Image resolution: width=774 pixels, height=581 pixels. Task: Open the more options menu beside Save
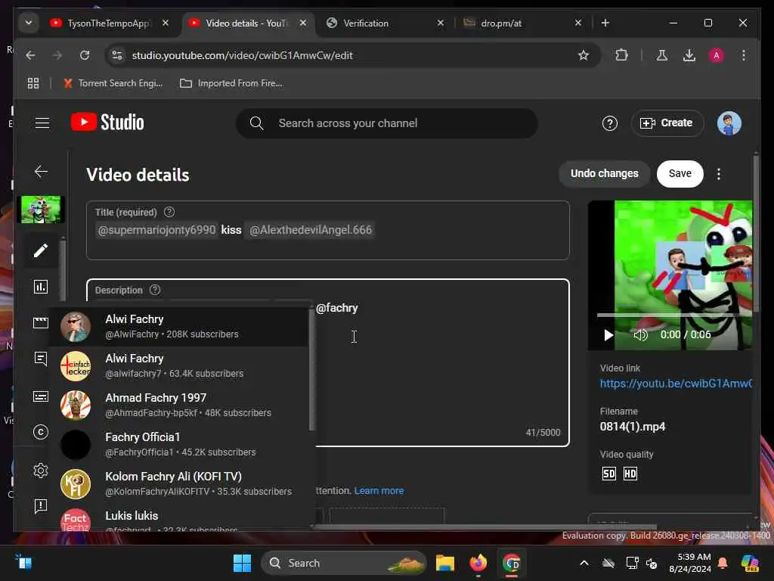tap(719, 174)
